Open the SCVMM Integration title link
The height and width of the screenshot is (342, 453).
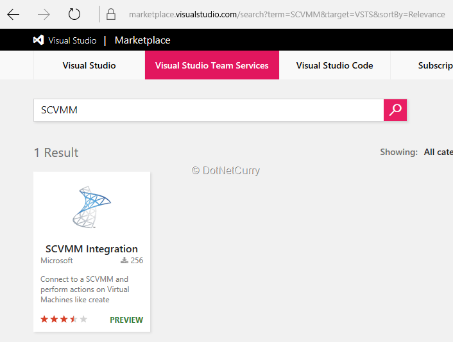point(92,249)
